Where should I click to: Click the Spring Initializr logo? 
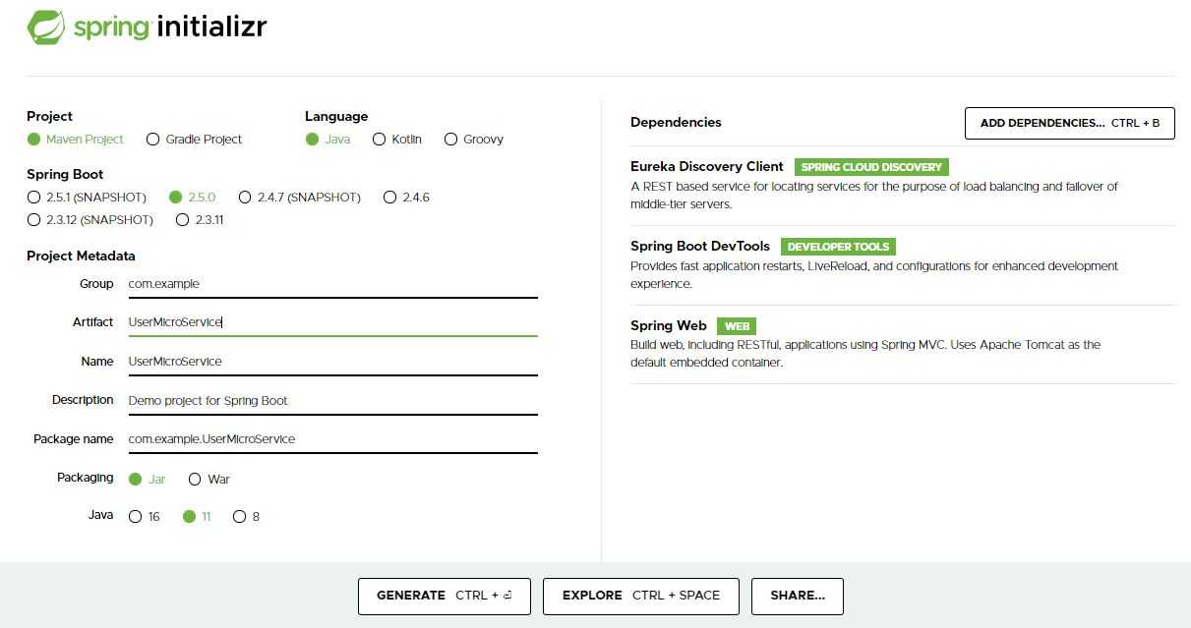point(147,27)
